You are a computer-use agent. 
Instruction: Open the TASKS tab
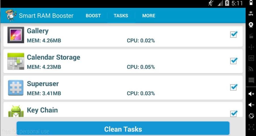click(x=121, y=16)
